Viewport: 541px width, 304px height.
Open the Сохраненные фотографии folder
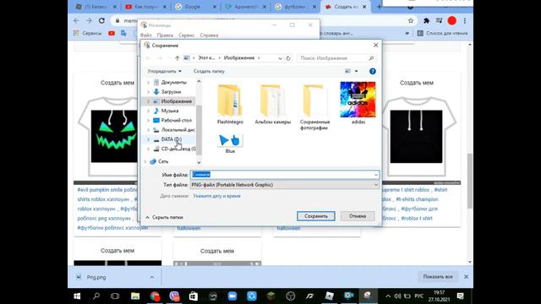[314, 107]
